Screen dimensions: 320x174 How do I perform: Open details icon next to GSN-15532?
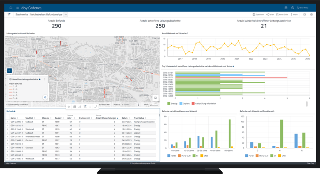click(x=22, y=126)
